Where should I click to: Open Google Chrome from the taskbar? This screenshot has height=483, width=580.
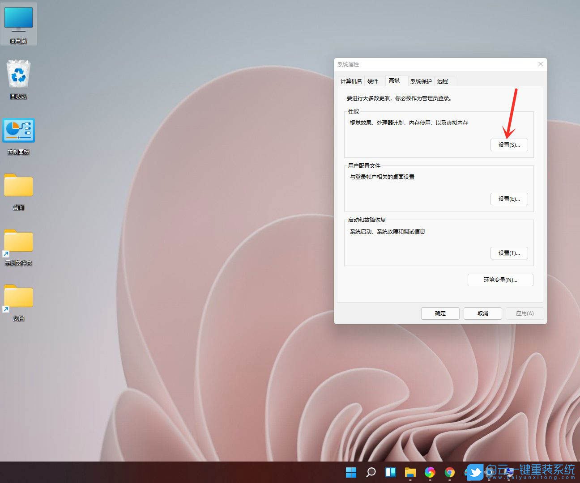coord(450,472)
